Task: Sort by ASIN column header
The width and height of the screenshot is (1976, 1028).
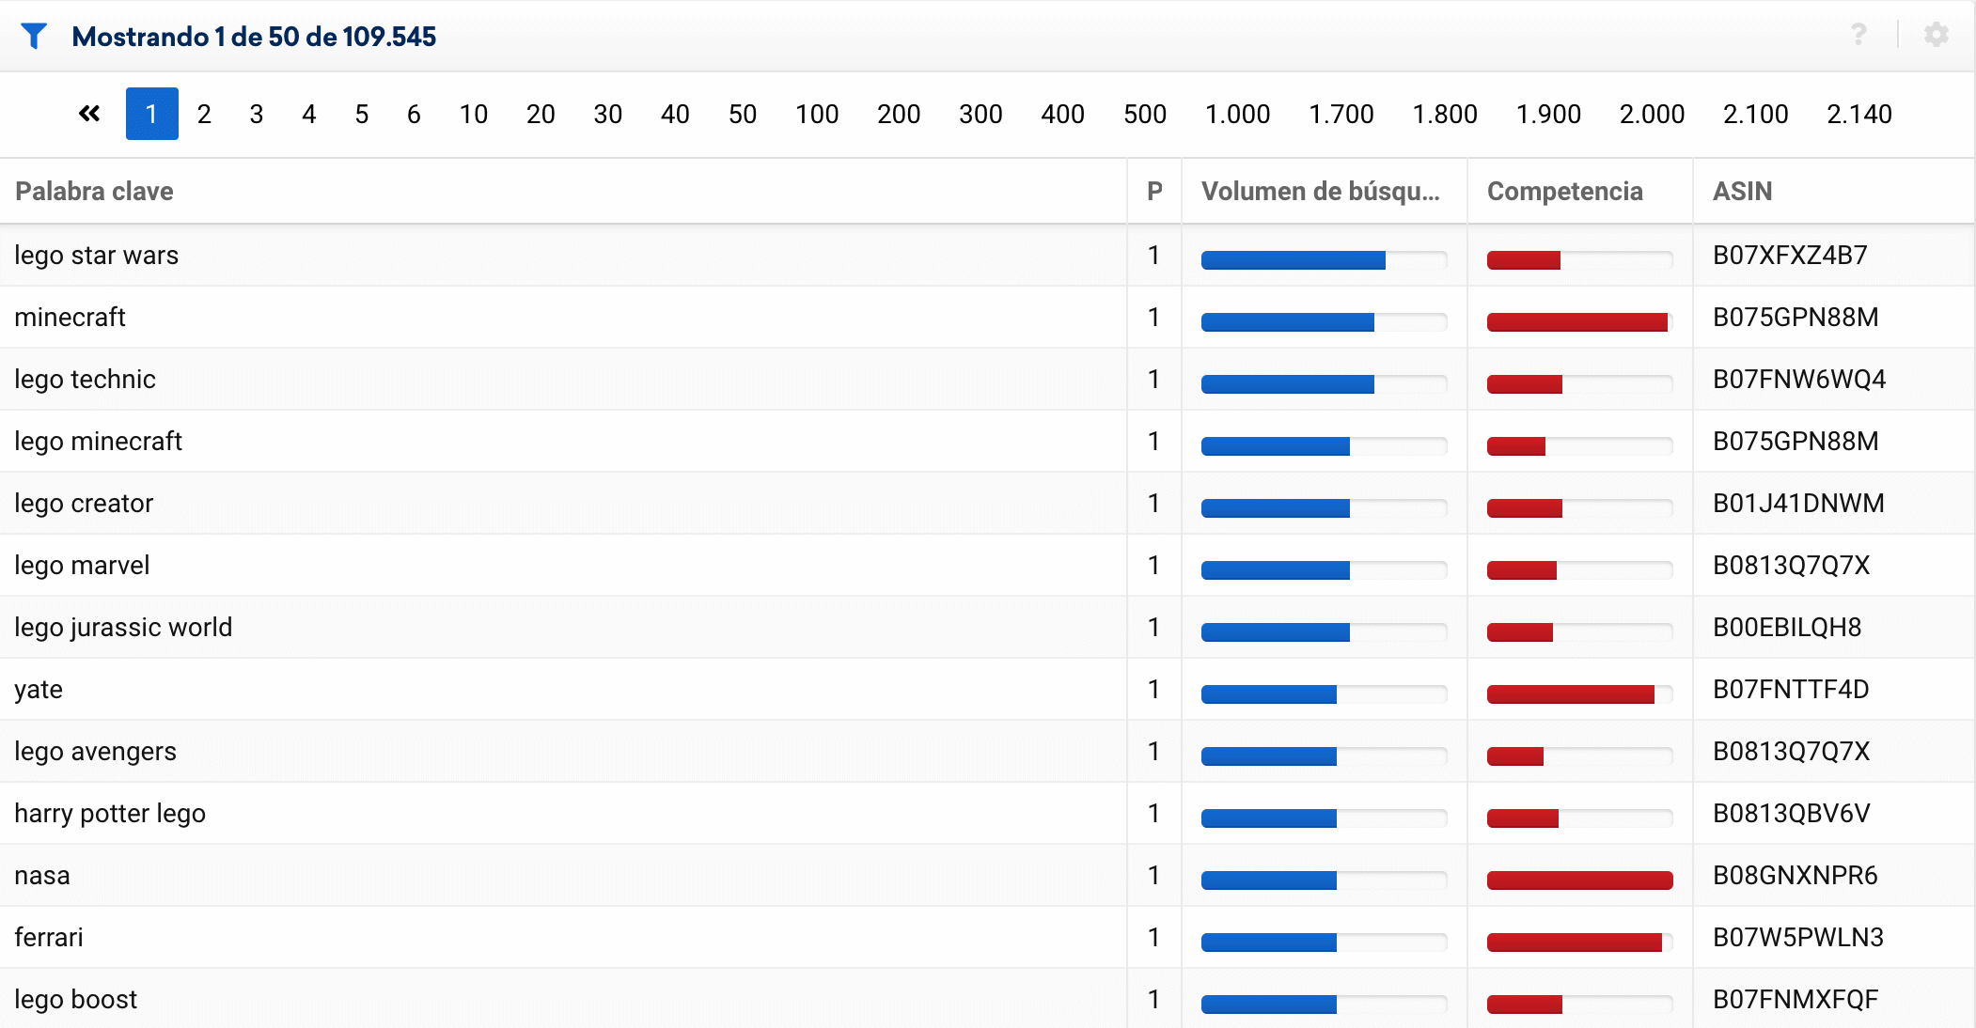Action: [1742, 191]
